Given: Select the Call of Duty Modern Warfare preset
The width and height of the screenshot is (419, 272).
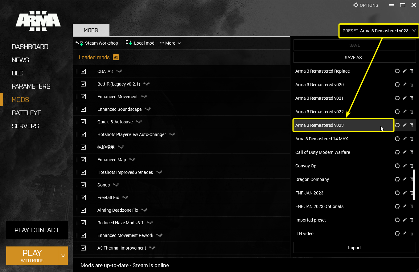Looking at the screenshot, I should (x=322, y=152).
